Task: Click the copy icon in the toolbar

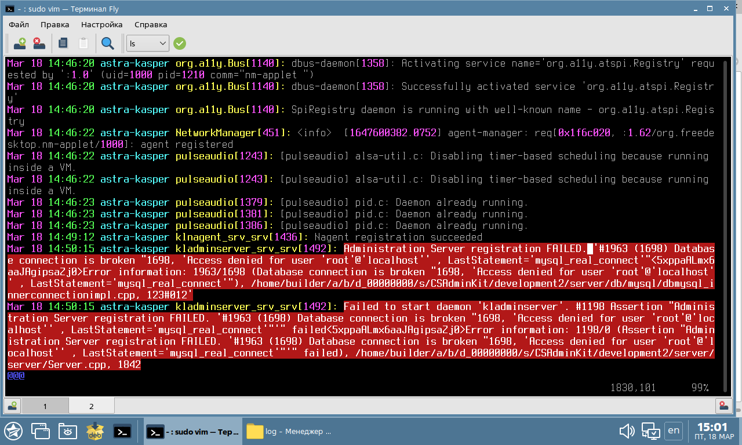Action: (x=63, y=43)
